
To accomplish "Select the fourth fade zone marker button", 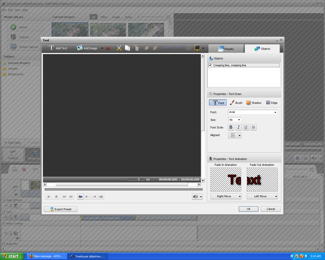I will (x=101, y=197).
